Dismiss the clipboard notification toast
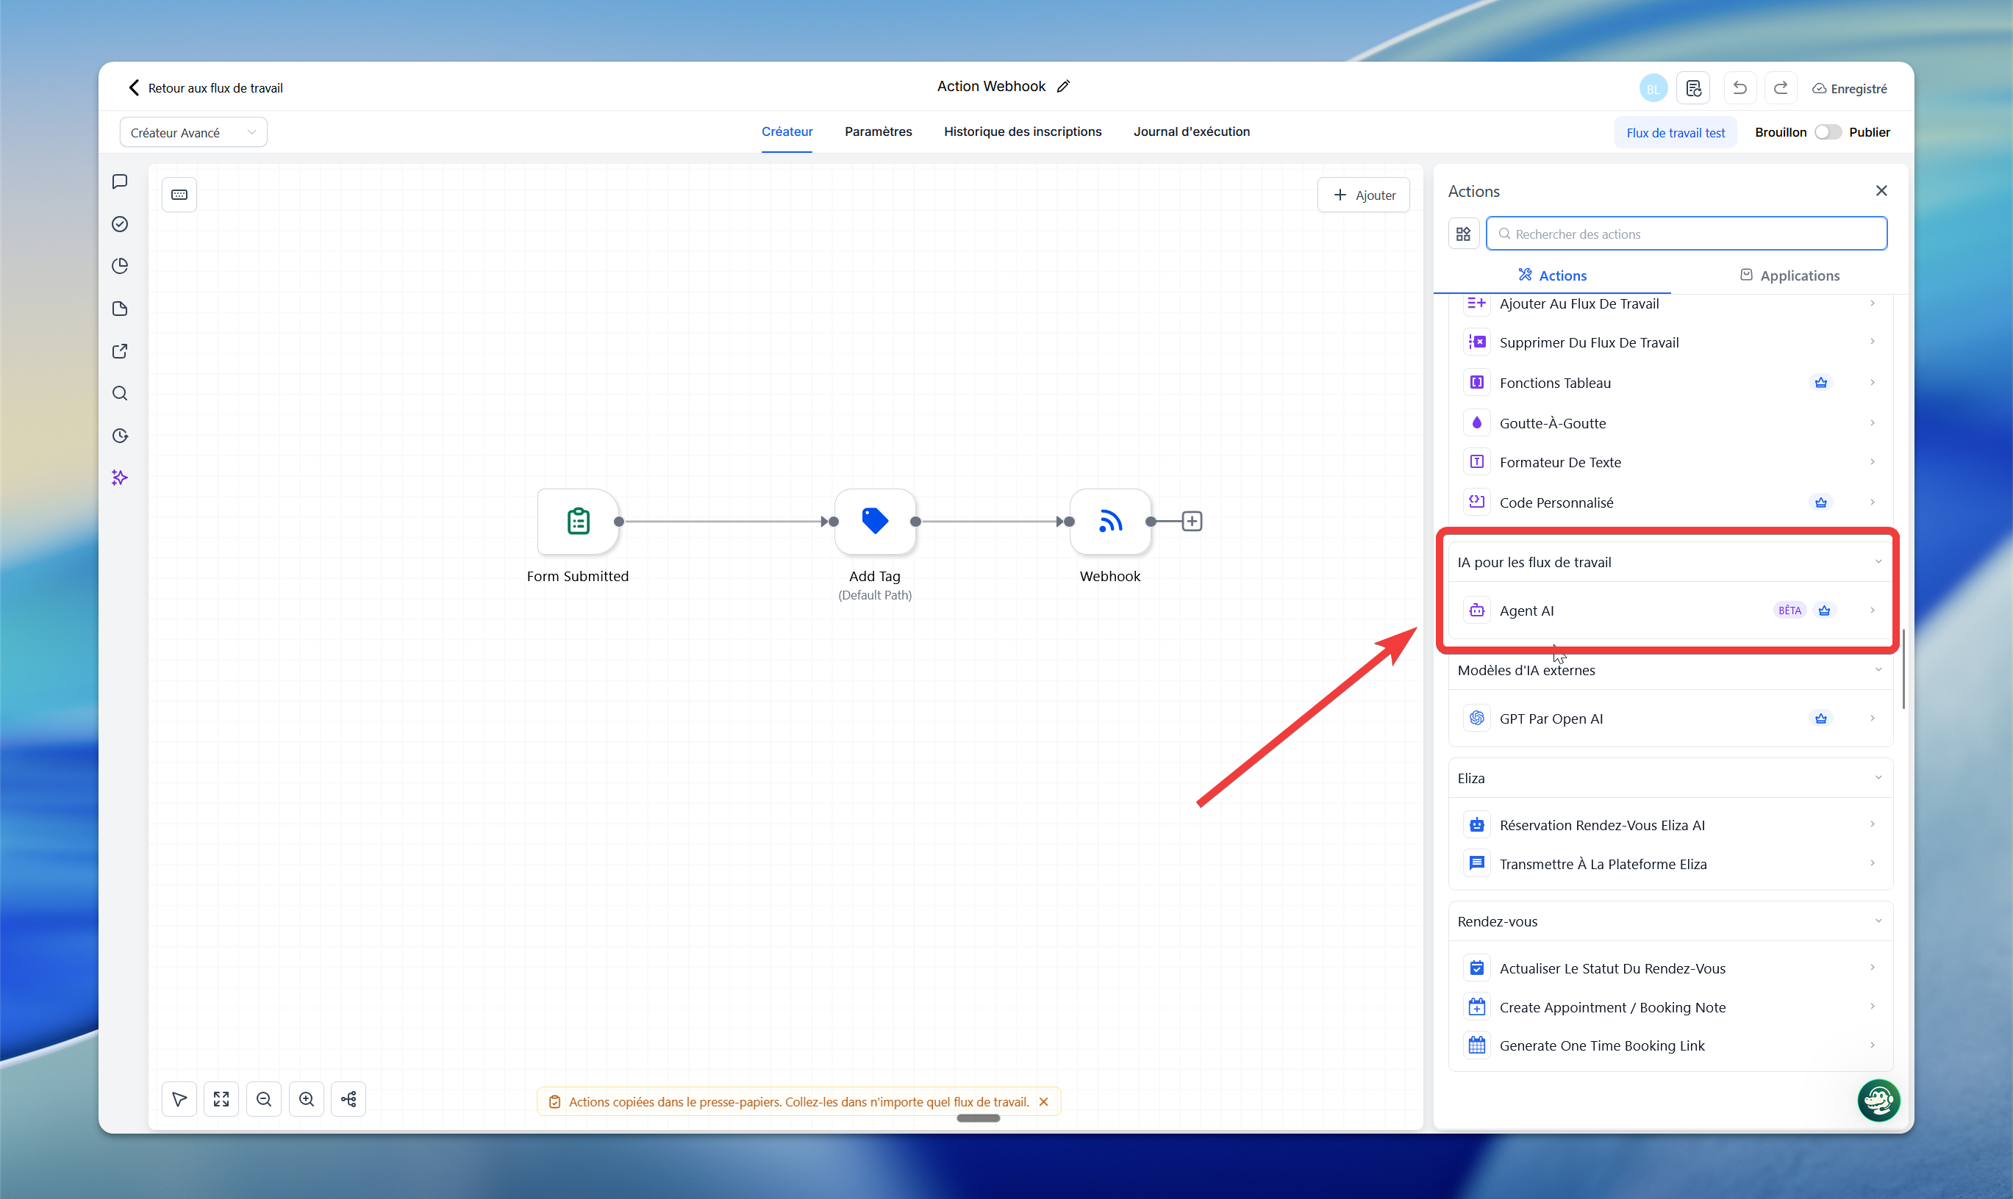 click(1044, 1102)
